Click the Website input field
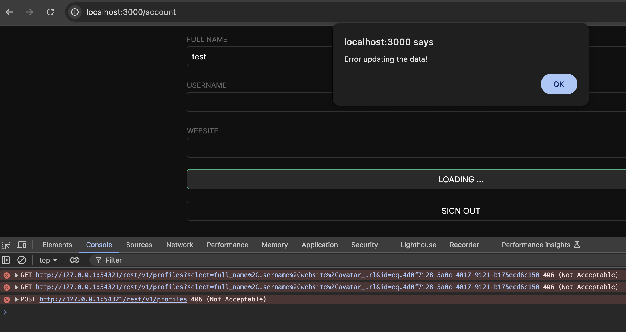 406,148
